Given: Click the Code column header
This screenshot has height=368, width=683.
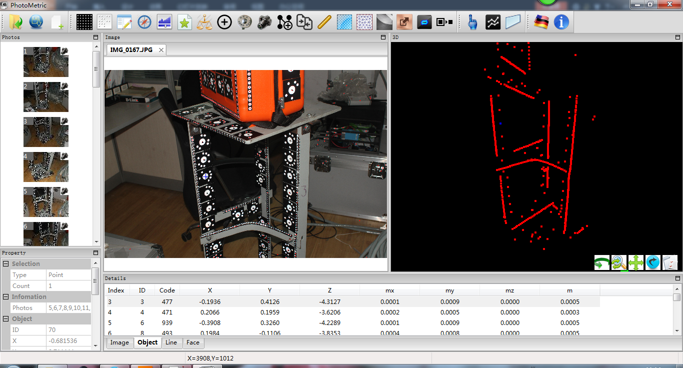Looking at the screenshot, I should coord(167,290).
